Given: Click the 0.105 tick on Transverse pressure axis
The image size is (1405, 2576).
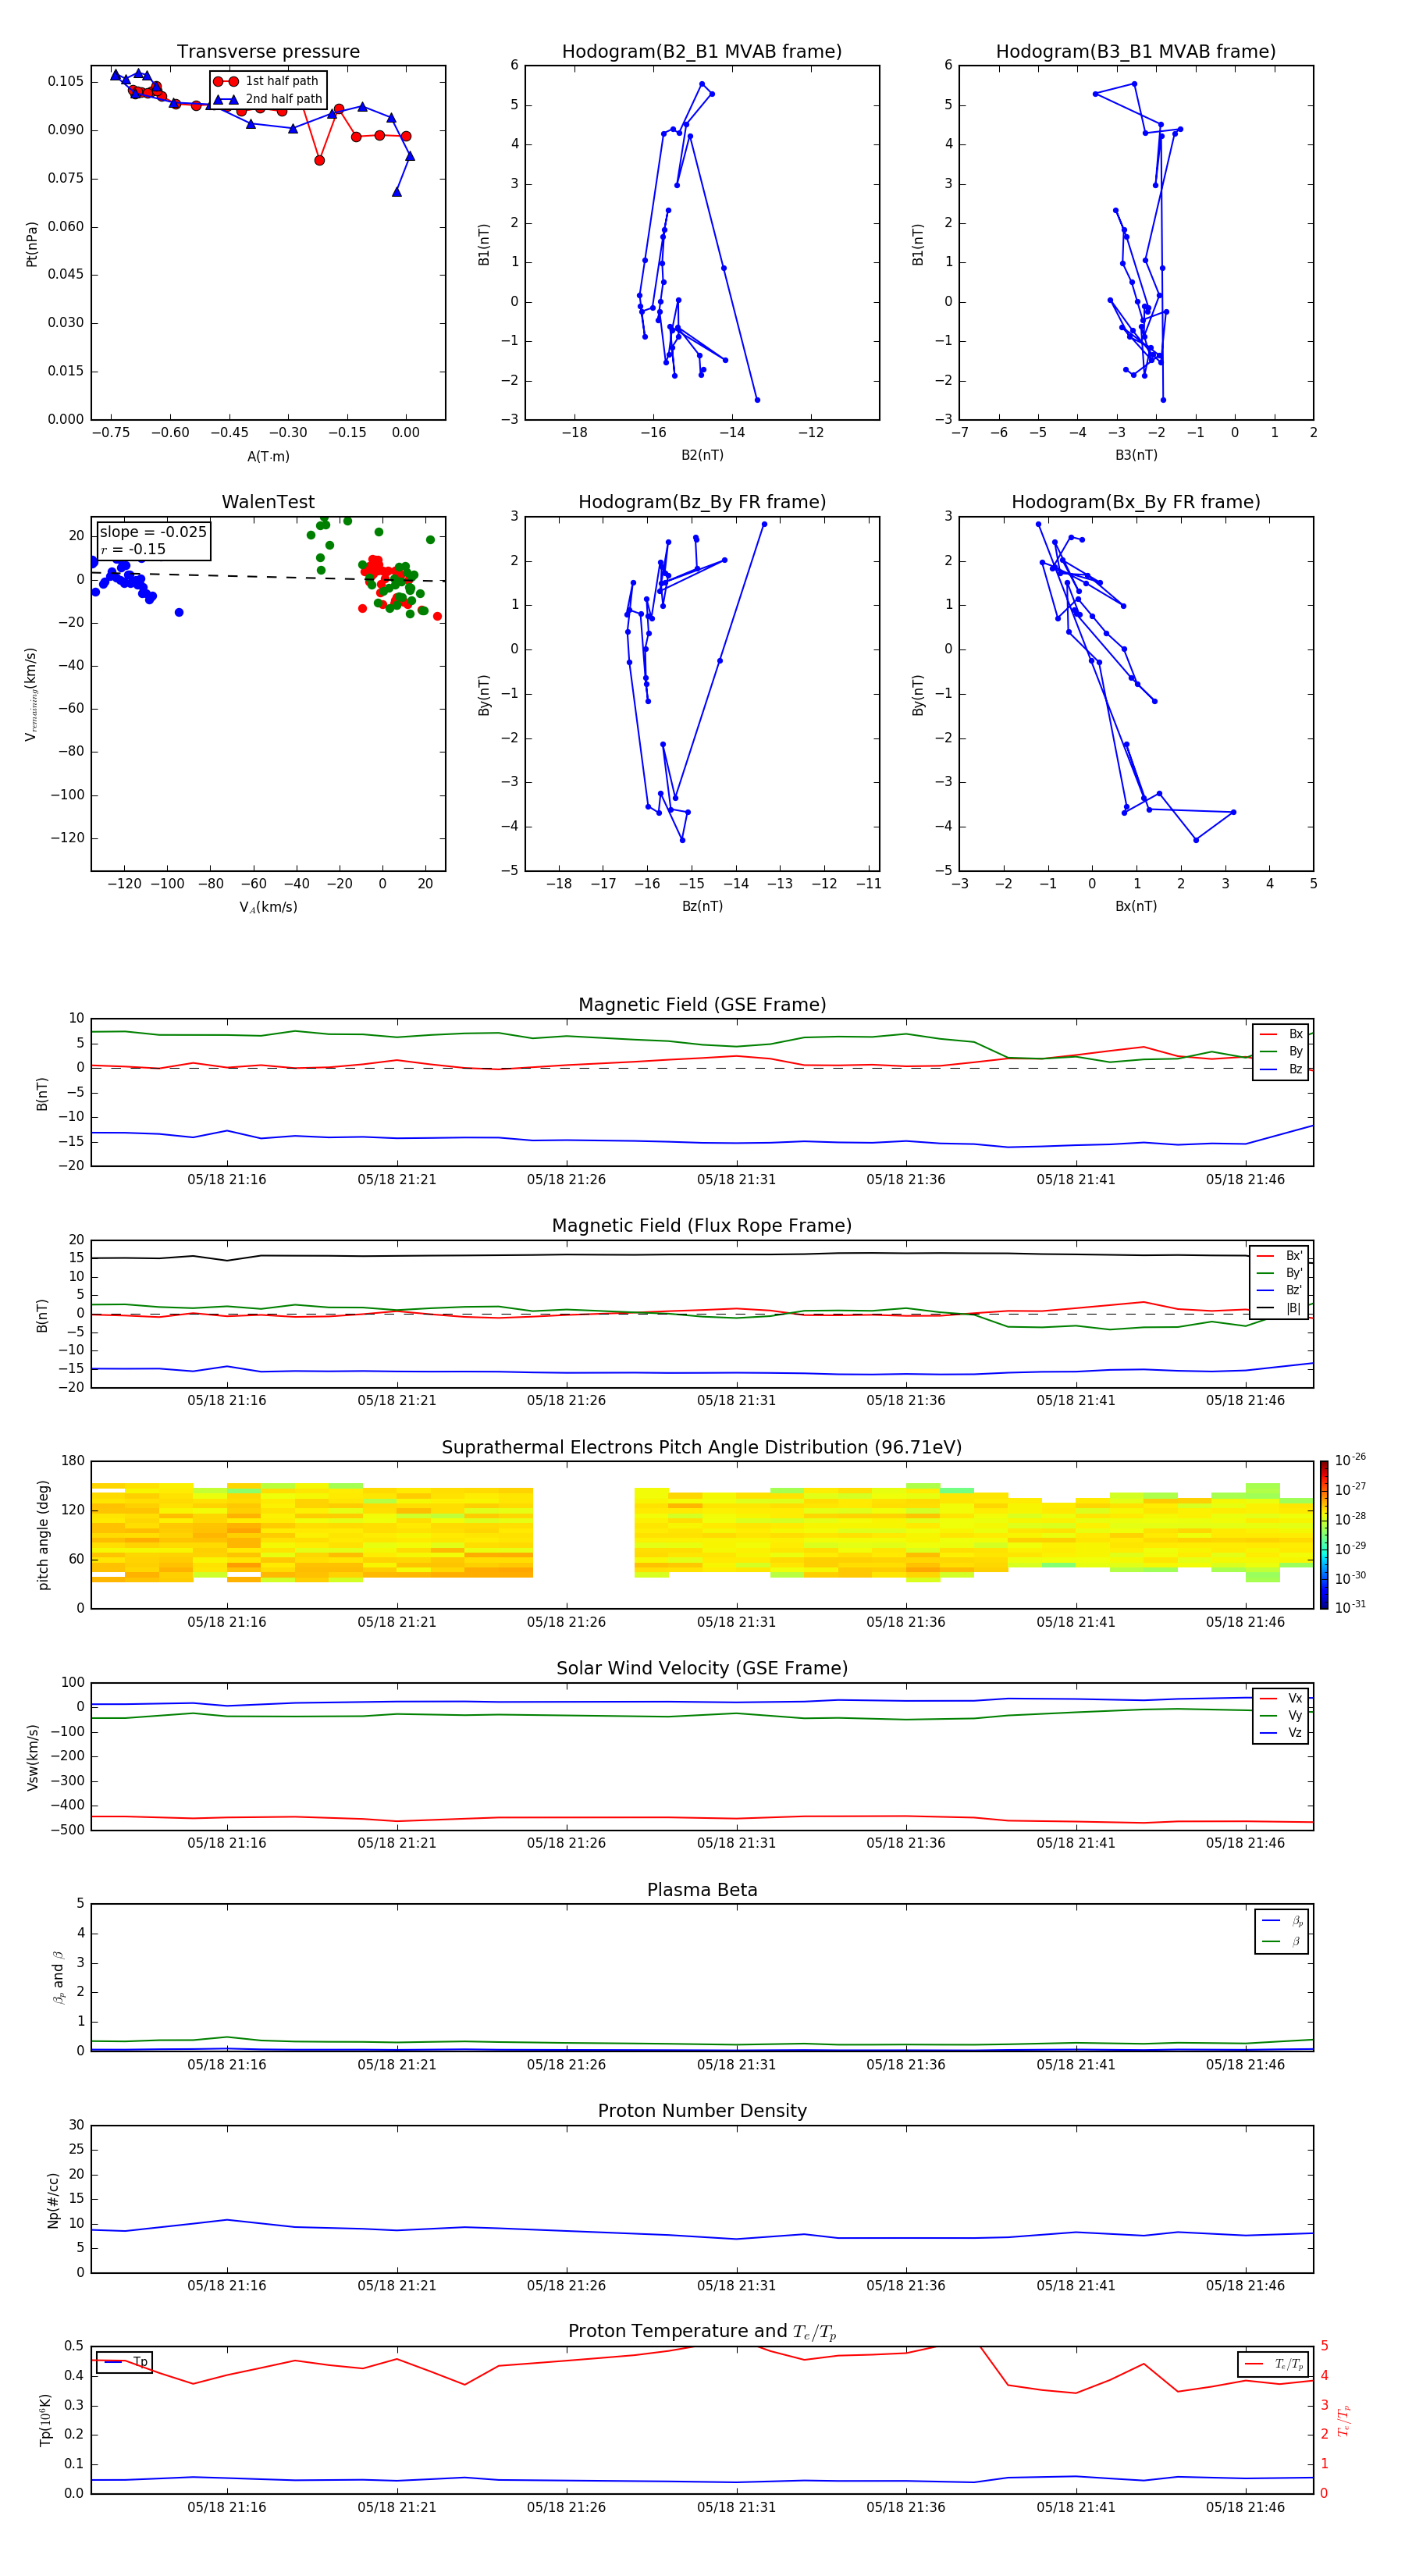Looking at the screenshot, I should tap(66, 81).
